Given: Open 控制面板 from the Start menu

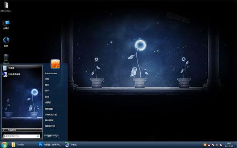Looking at the screenshot, I should pyautogui.click(x=49, y=109).
